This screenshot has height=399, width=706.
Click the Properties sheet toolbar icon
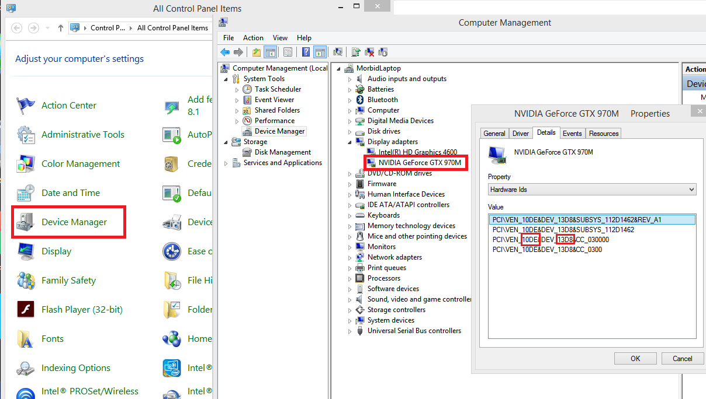pyautogui.click(x=288, y=52)
